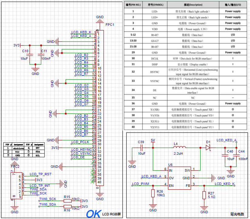Select the C11 capacitor symbol

[x=41, y=55]
